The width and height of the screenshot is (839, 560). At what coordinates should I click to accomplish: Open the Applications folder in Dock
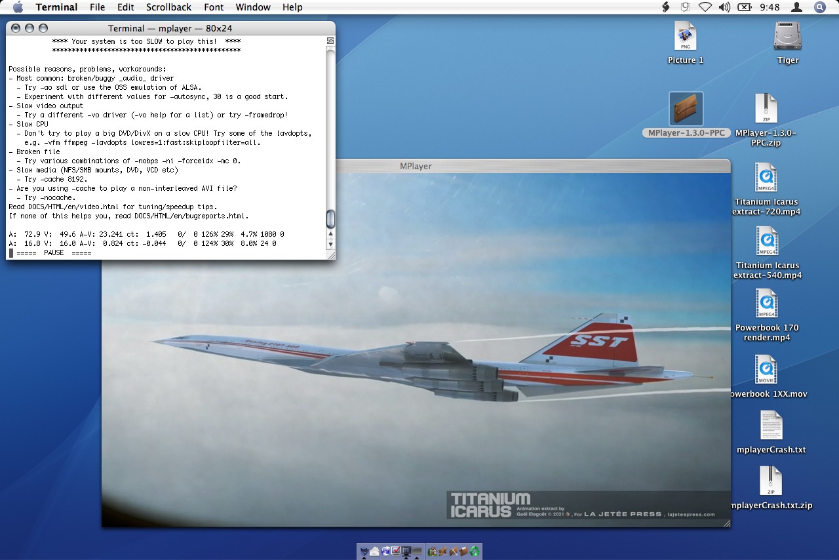(443, 551)
